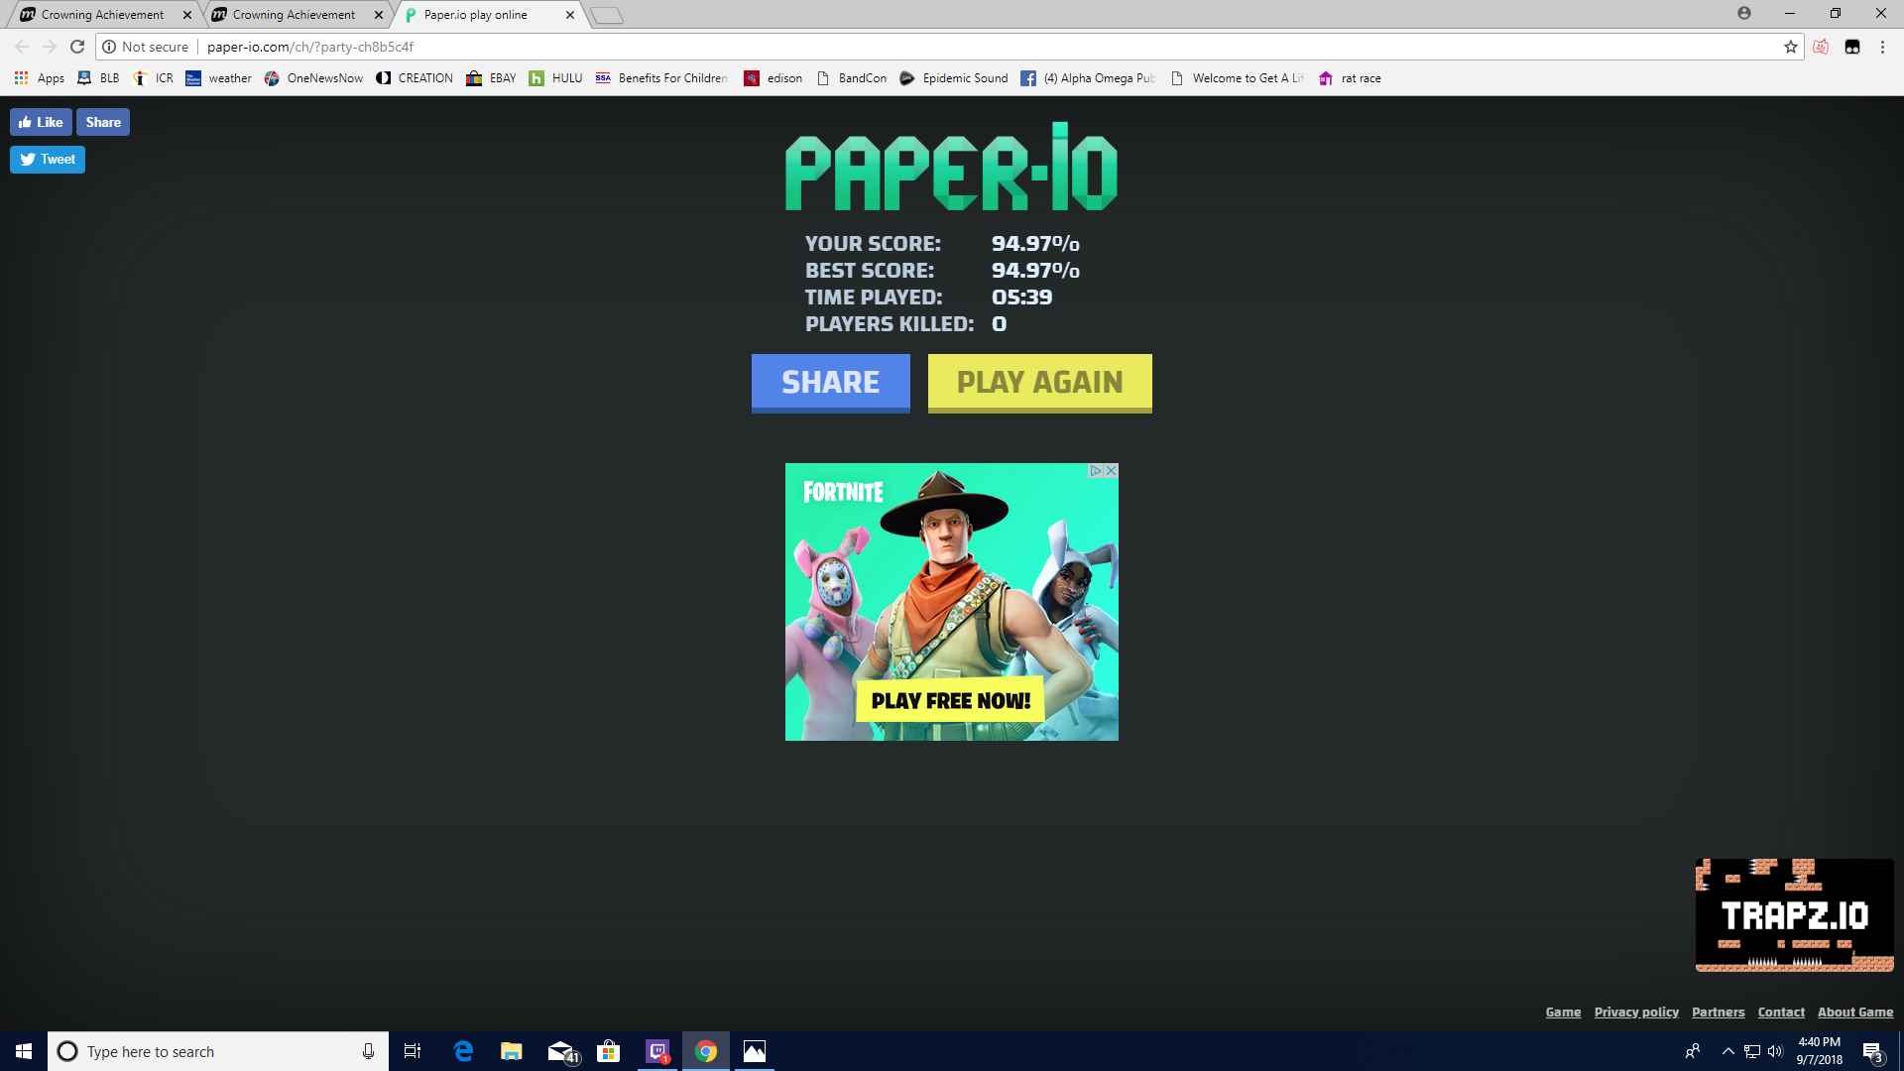Click the TRAPZ.IO game thumbnail
The width and height of the screenshot is (1904, 1071).
point(1794,915)
